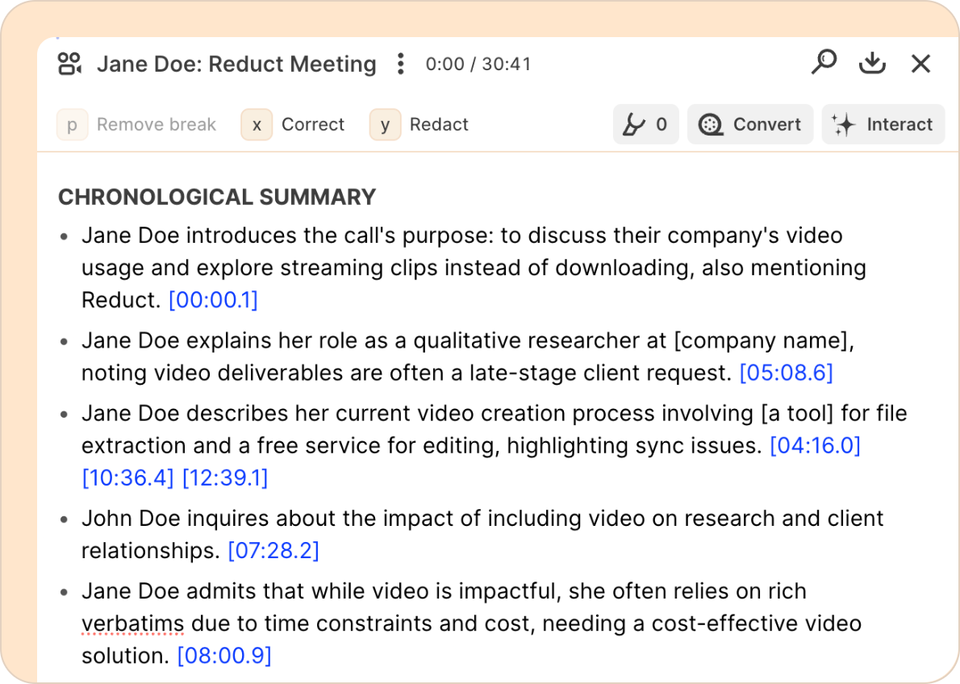
Task: Choose the Remove break action
Action: 157,124
